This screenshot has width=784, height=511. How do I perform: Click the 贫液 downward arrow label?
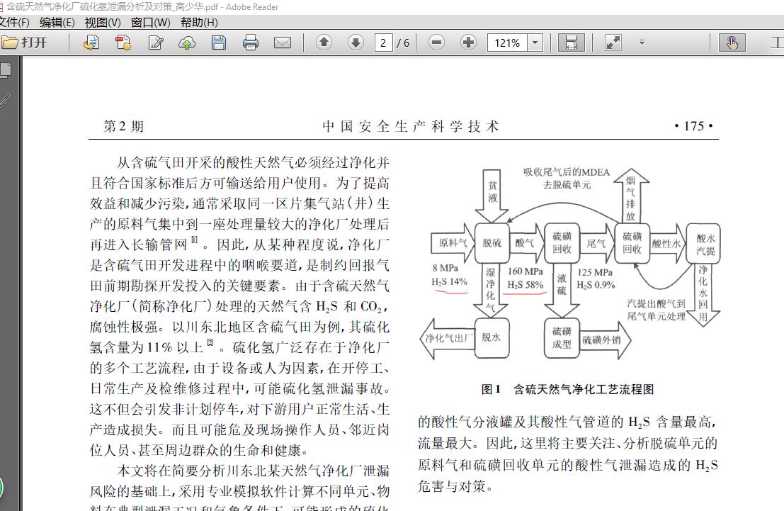492,193
